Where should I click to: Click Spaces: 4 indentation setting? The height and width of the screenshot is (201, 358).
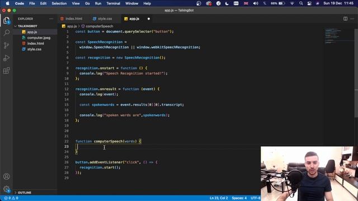coord(239,198)
